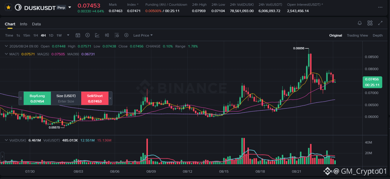Collapse the OHLC data row chevron
This screenshot has width=390, height=179.
(x=7, y=46)
